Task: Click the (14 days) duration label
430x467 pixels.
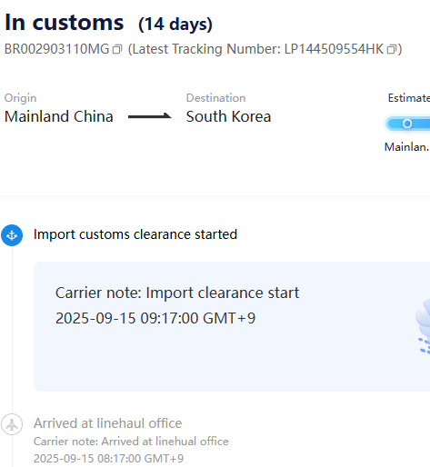Action: tap(175, 25)
